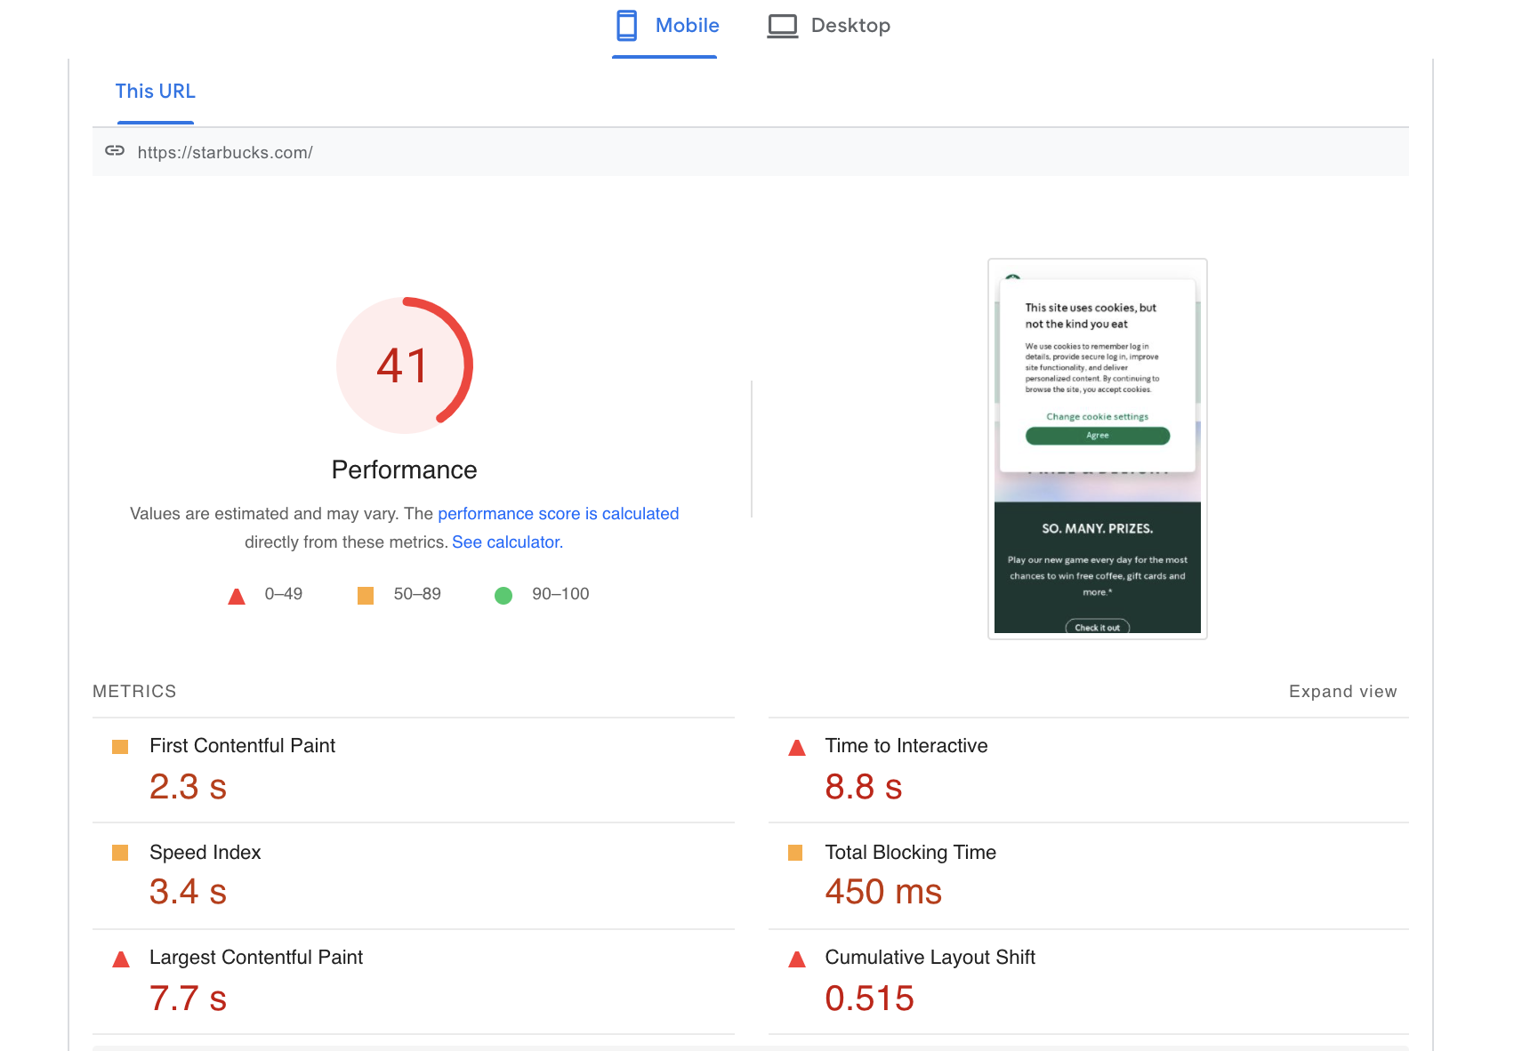The height and width of the screenshot is (1051, 1514).
Task: Click the red triangle beside Cumulative Layout Shift
Action: 796,959
